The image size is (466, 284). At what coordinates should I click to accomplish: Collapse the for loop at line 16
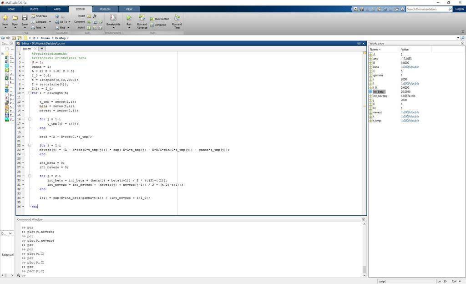pos(30,119)
